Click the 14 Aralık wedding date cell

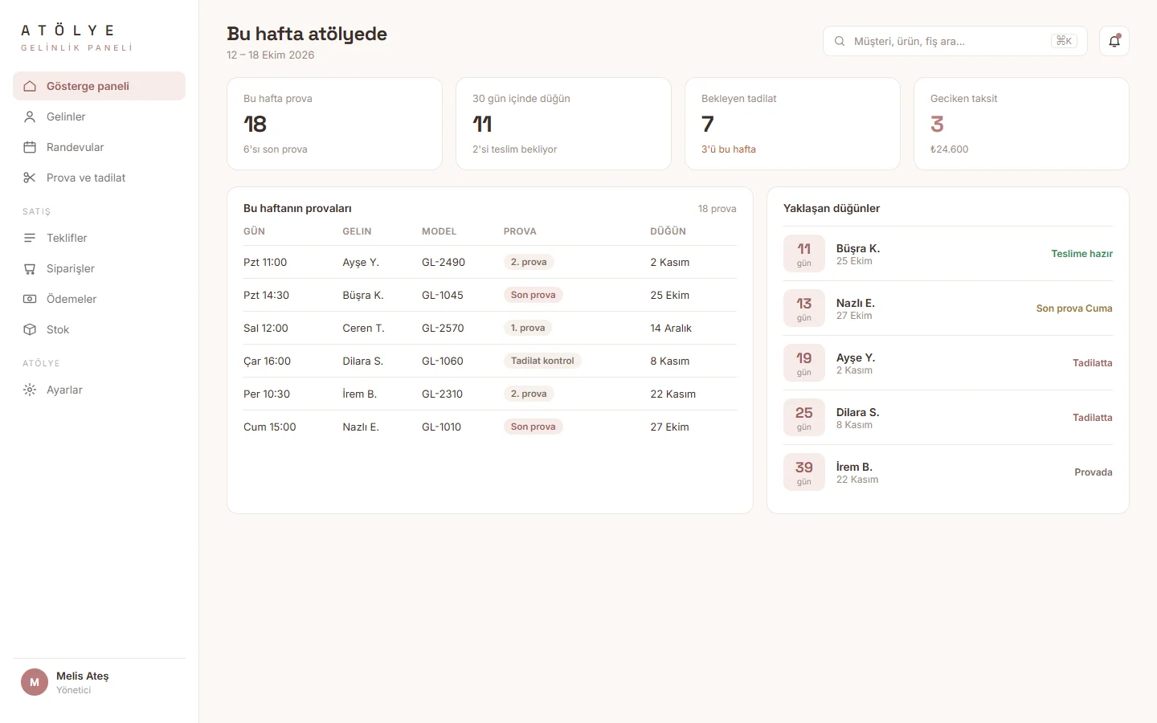pyautogui.click(x=671, y=328)
